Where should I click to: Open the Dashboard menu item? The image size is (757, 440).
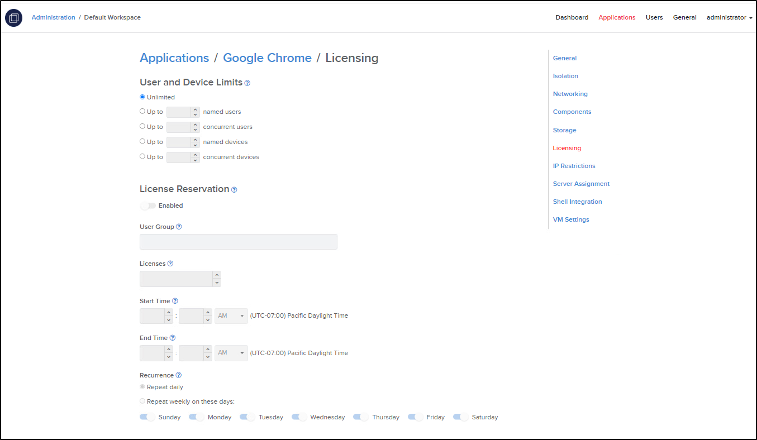[x=572, y=18]
